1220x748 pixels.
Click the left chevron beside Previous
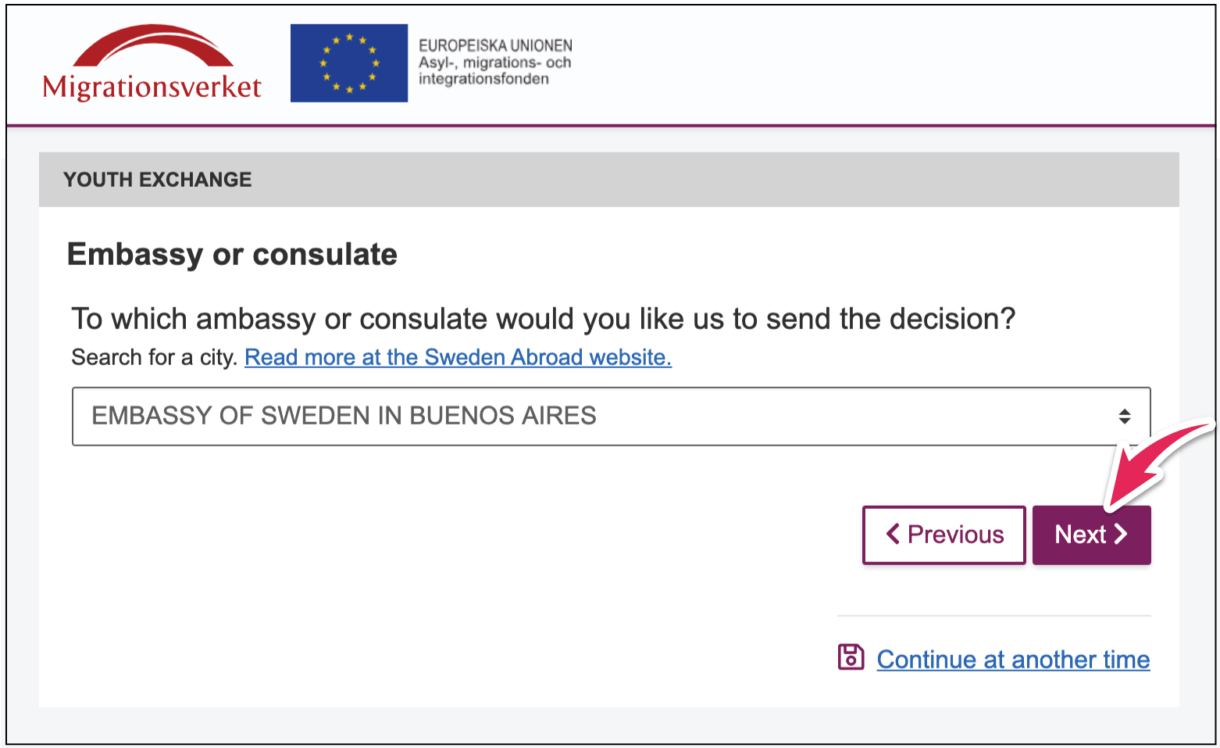893,534
